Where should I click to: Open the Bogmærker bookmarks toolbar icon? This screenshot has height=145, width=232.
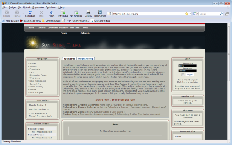[x=100, y=12]
